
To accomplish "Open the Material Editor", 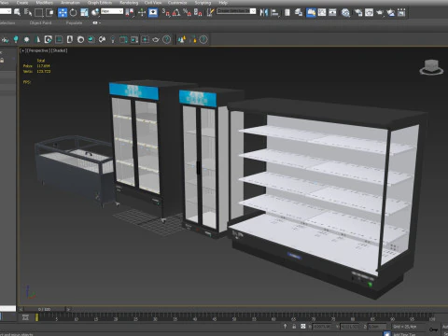I will pos(345,12).
